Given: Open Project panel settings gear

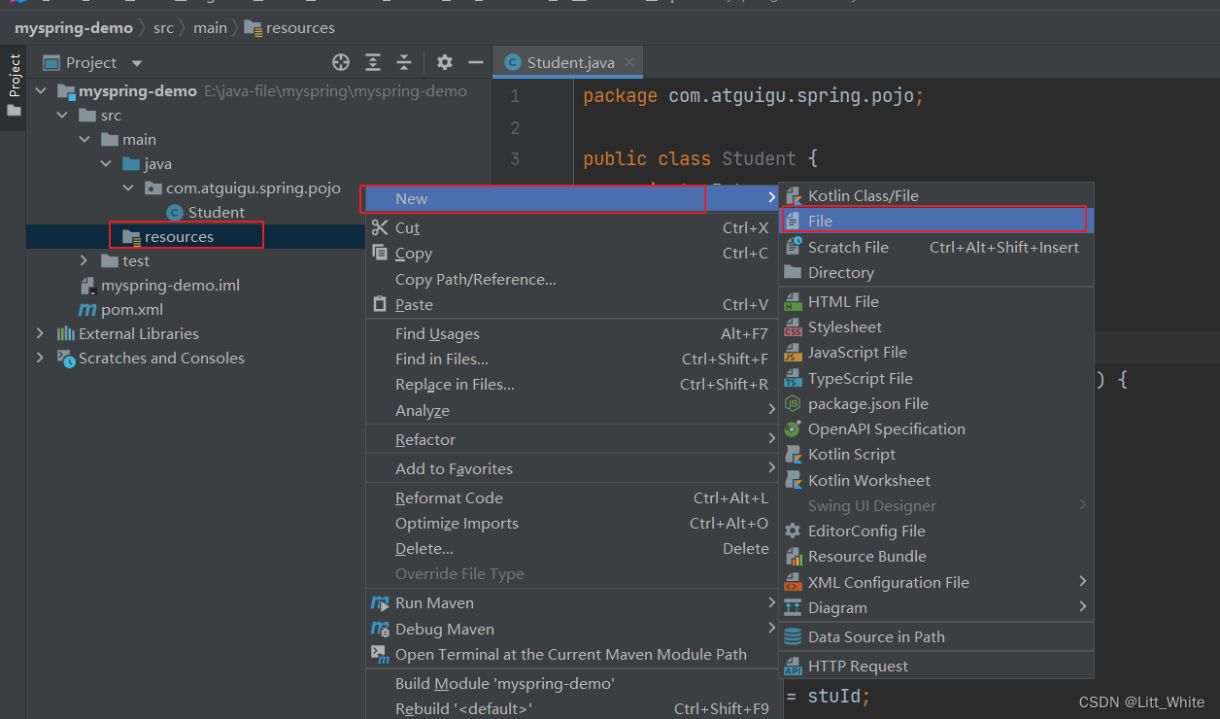Looking at the screenshot, I should (x=445, y=62).
